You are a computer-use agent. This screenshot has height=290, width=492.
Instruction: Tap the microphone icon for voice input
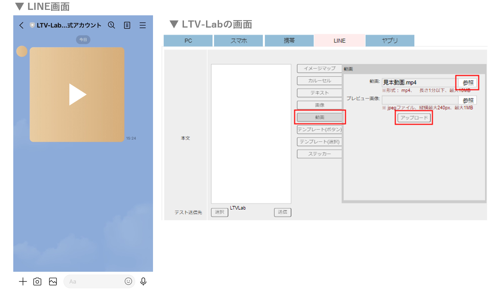pos(143,281)
